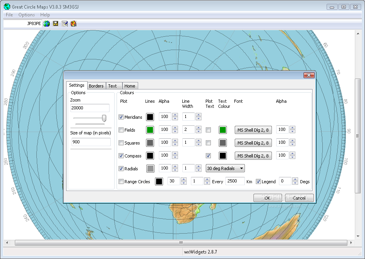The width and height of the screenshot is (365, 259).
Task: Click the globe map icon in toolbar
Action: pyautogui.click(x=47, y=23)
